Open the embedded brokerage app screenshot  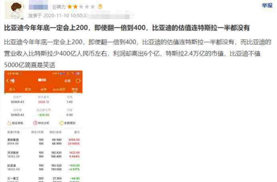44,126
